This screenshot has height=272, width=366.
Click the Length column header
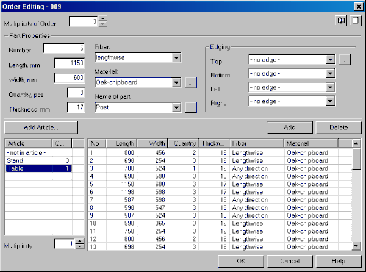click(121, 143)
